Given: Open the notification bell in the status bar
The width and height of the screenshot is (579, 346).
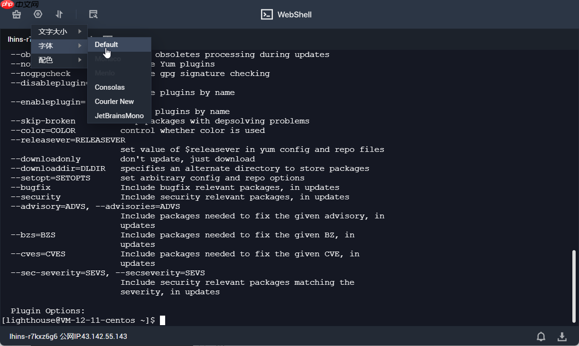Looking at the screenshot, I should 541,337.
